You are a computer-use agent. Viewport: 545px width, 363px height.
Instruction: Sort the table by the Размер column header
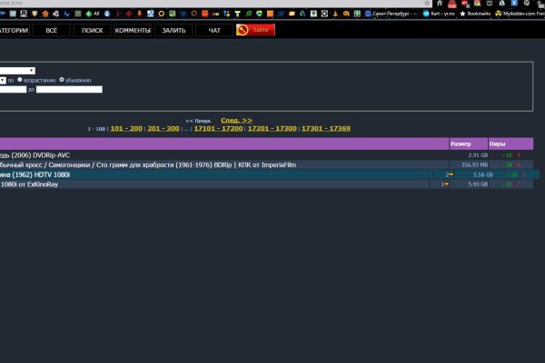pos(461,143)
